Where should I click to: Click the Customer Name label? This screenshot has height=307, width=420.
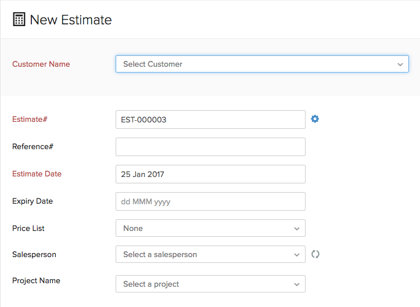point(41,64)
